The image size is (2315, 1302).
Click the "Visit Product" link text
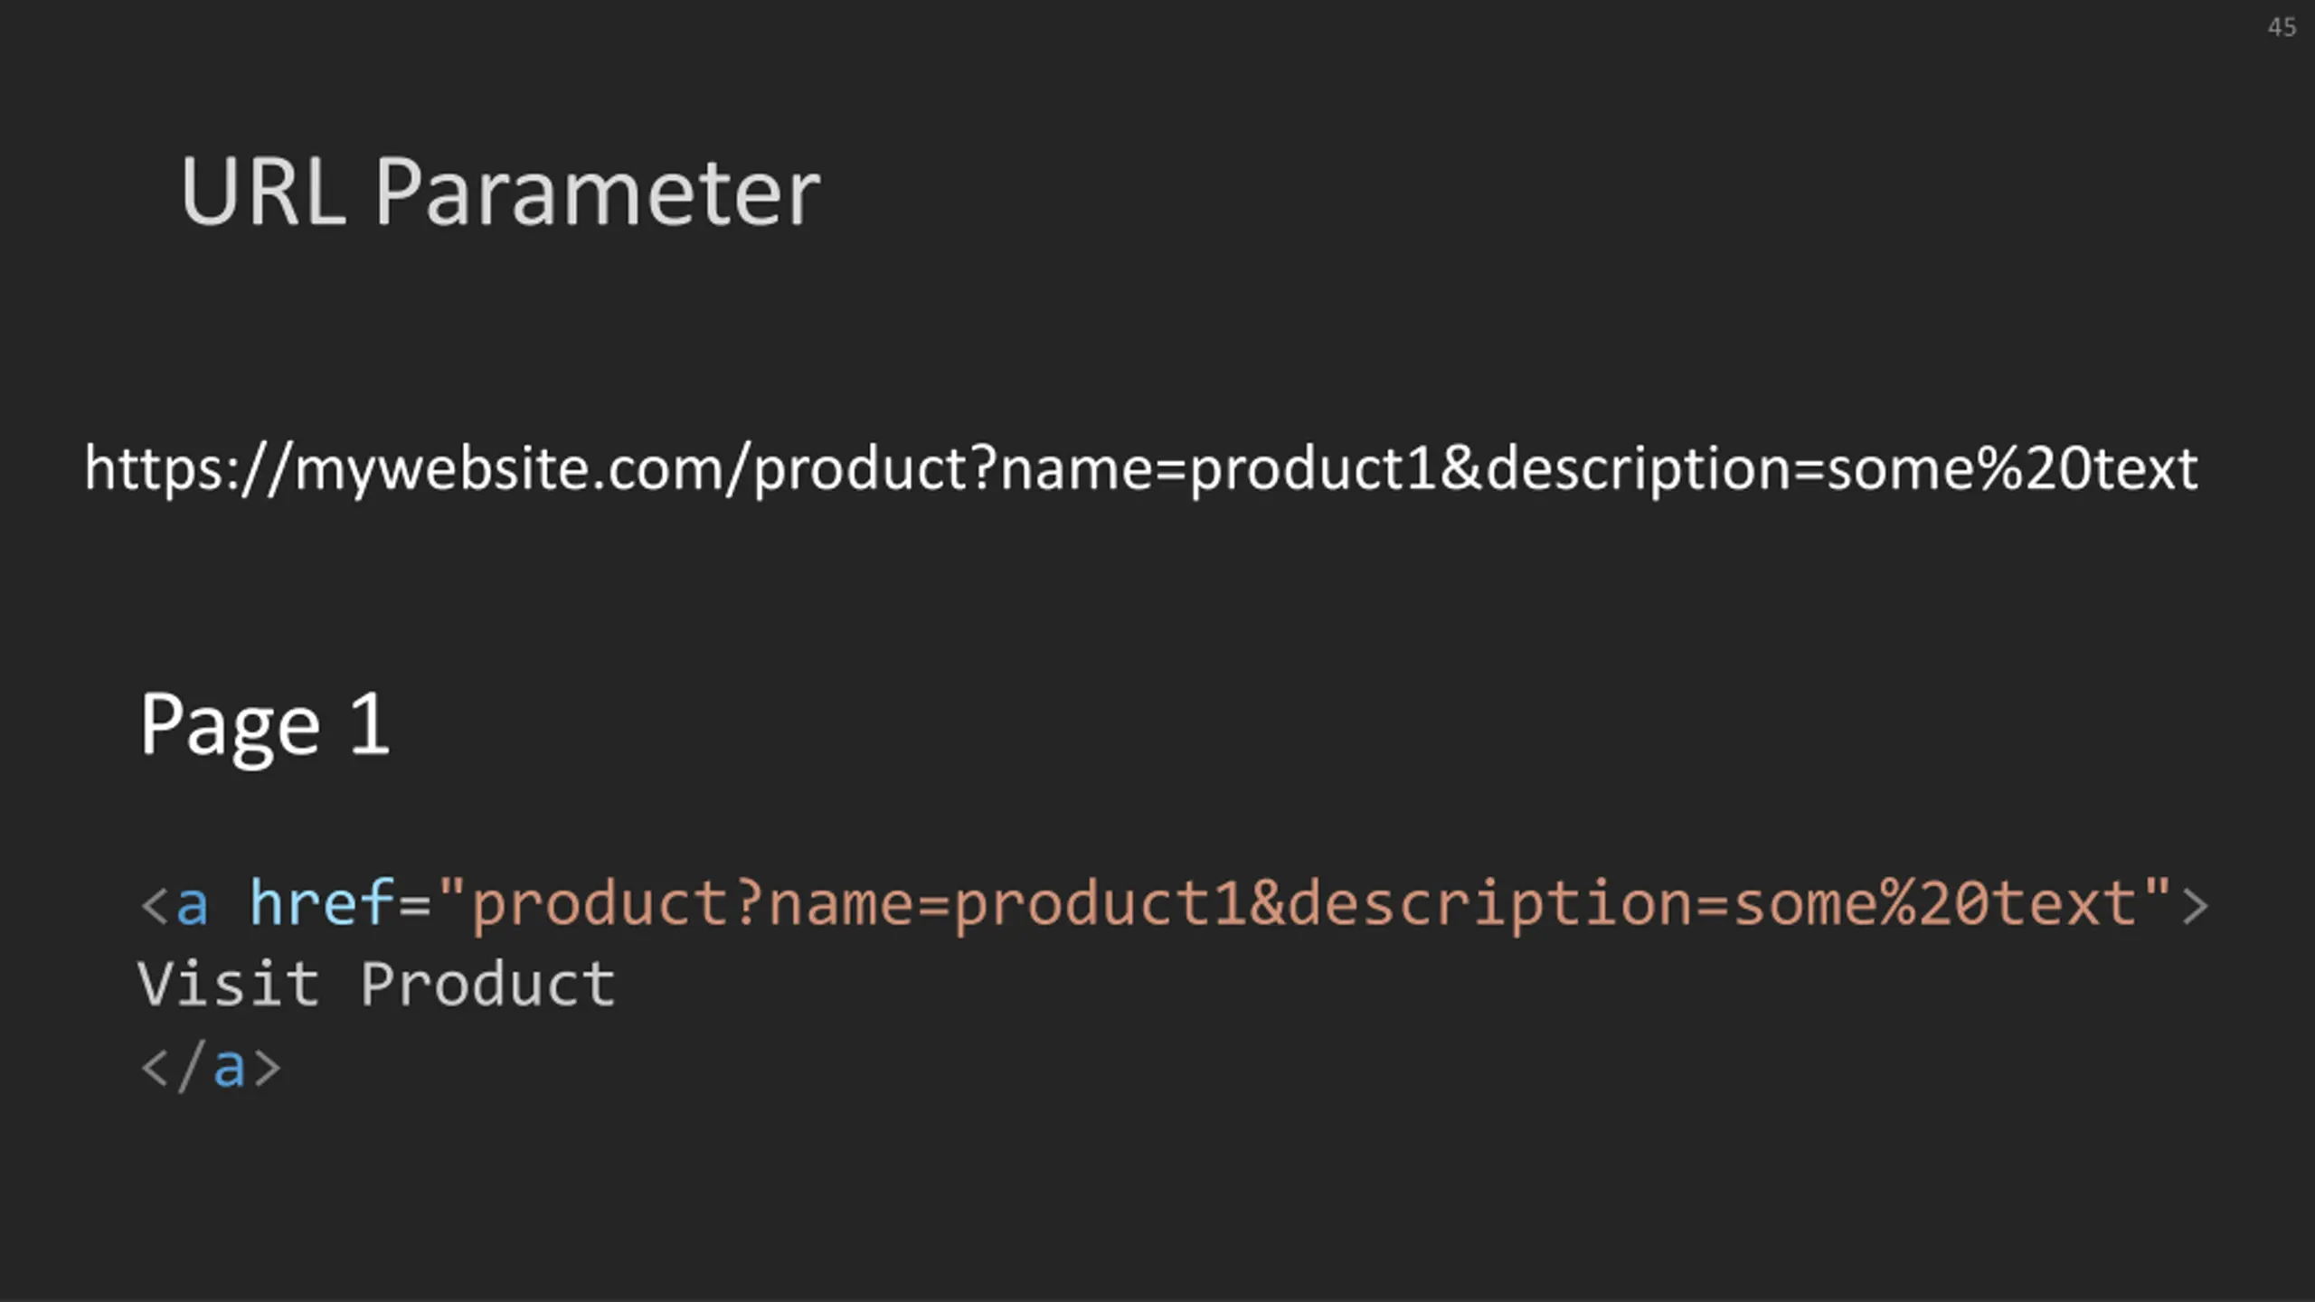click(376, 984)
